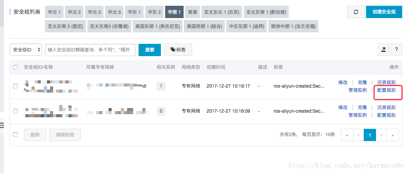
Task: Click the 创建安全组 button
Action: [384, 12]
